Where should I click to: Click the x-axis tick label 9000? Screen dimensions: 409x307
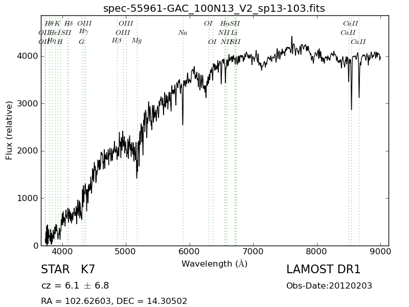pyautogui.click(x=380, y=252)
